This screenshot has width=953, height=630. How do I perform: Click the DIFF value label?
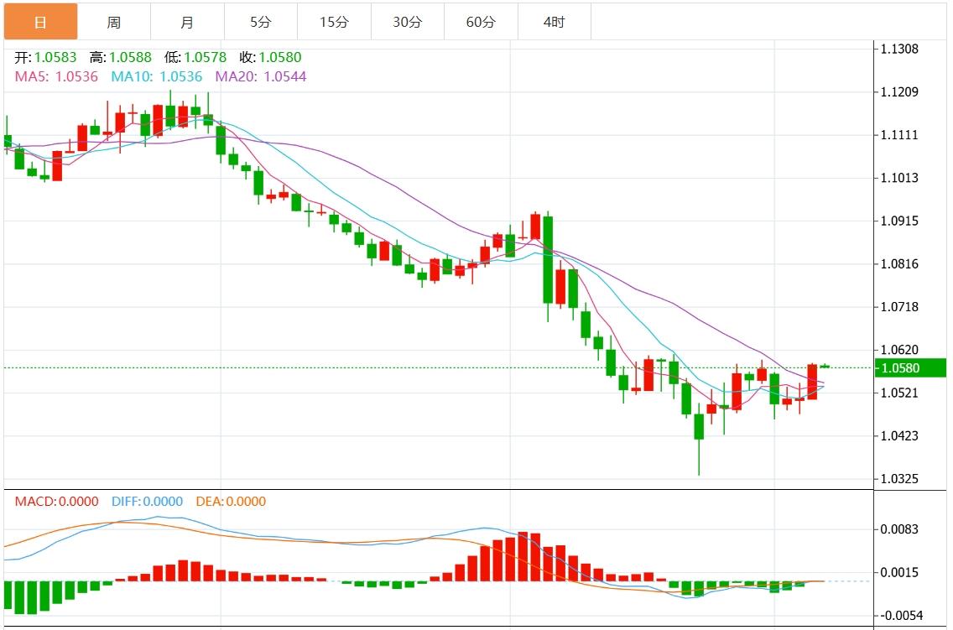click(x=147, y=502)
